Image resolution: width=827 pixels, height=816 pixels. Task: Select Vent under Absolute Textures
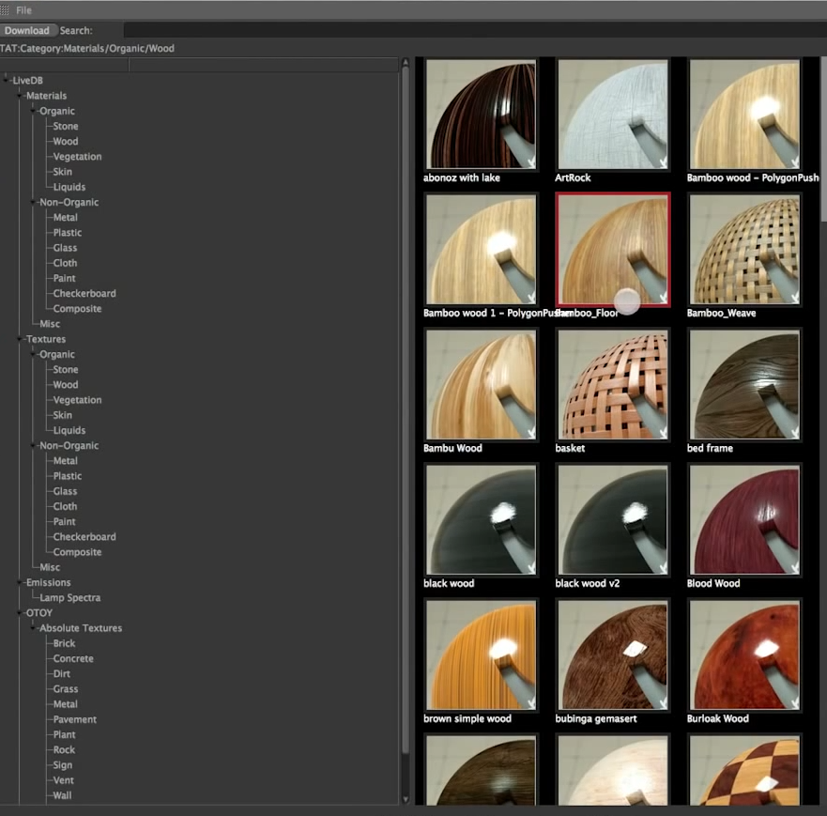(63, 780)
